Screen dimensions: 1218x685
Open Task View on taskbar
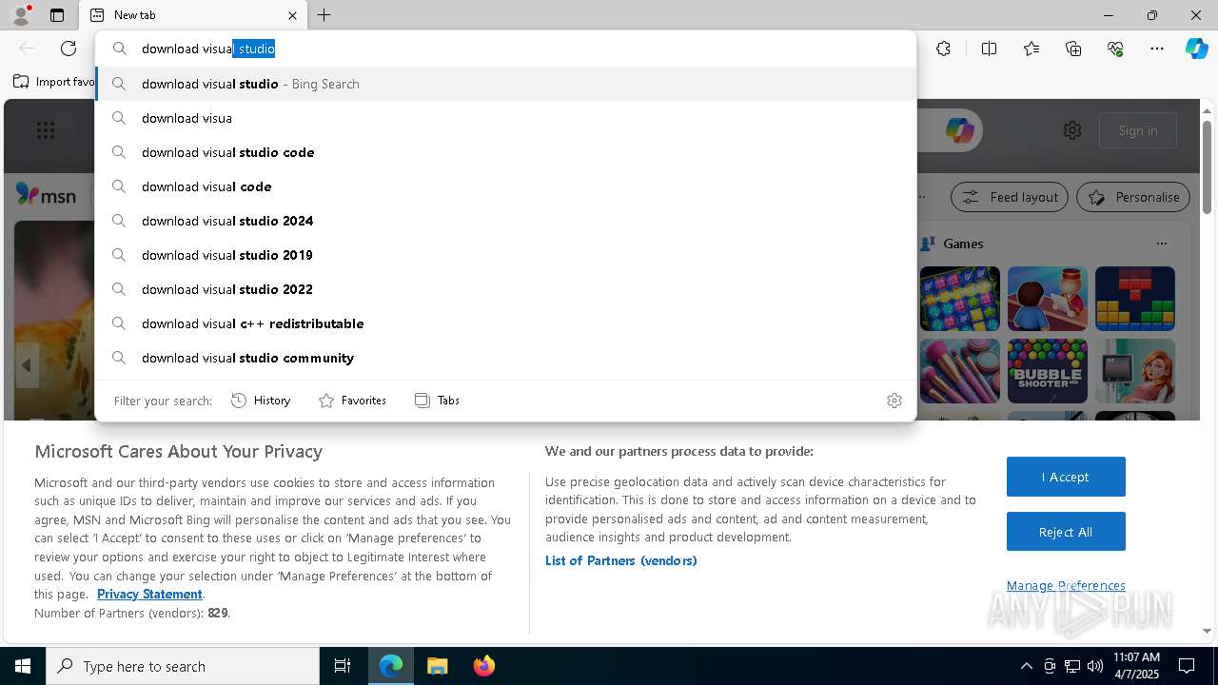pyautogui.click(x=343, y=666)
